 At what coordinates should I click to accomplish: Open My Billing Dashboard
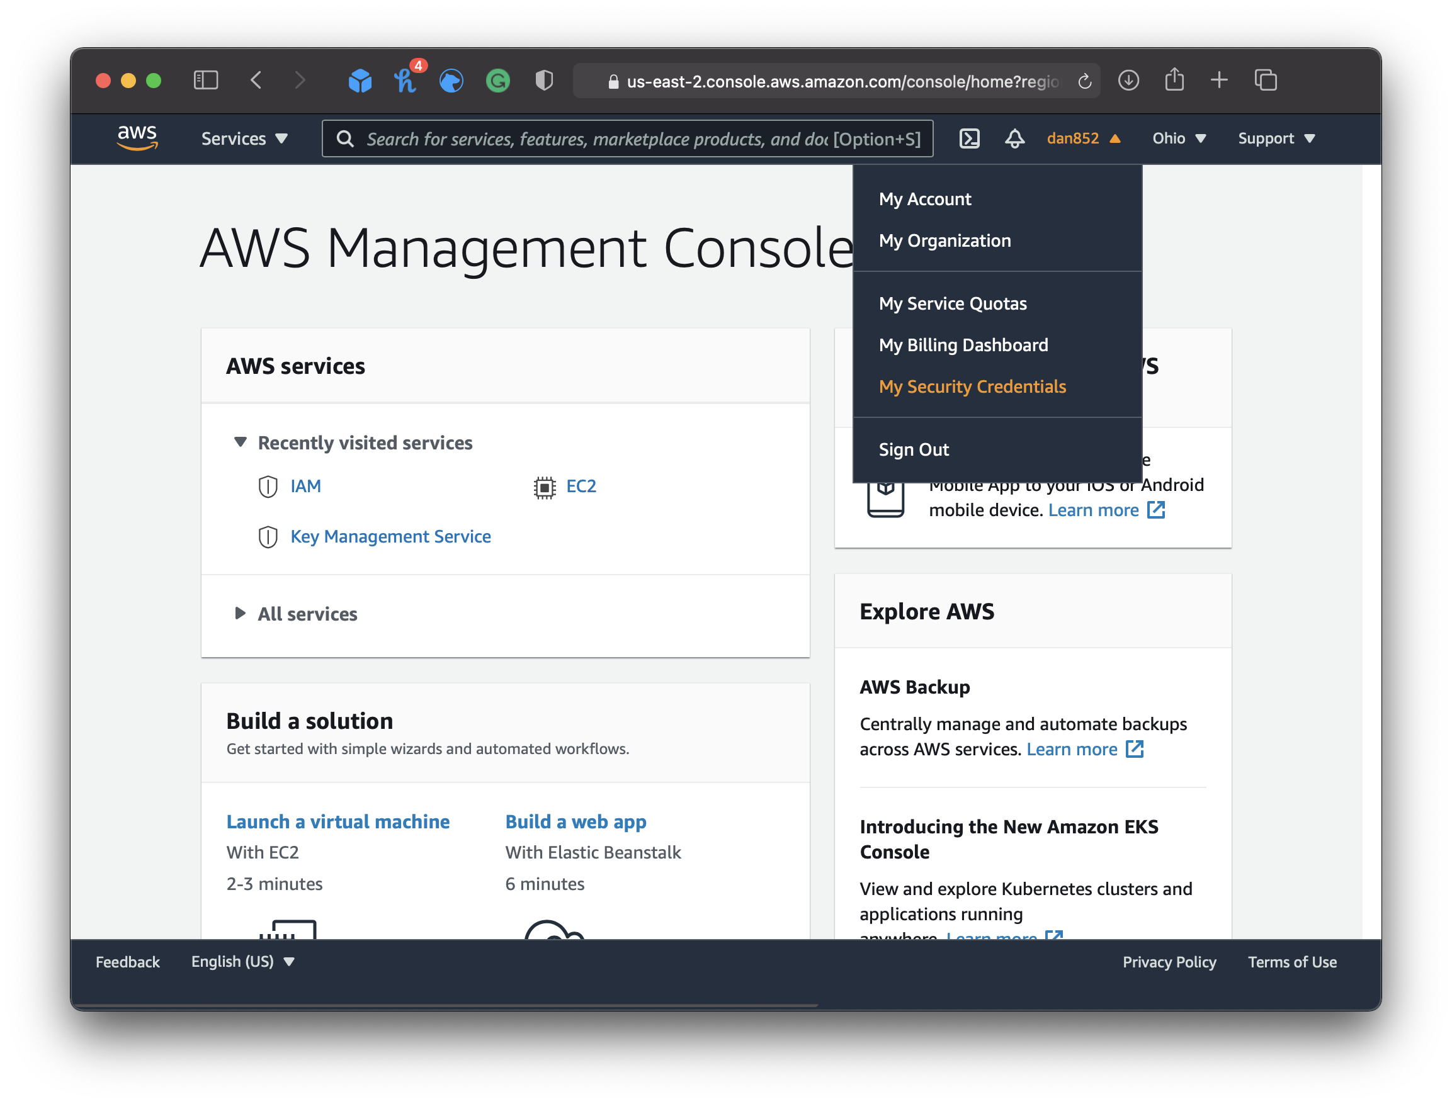[x=963, y=345]
